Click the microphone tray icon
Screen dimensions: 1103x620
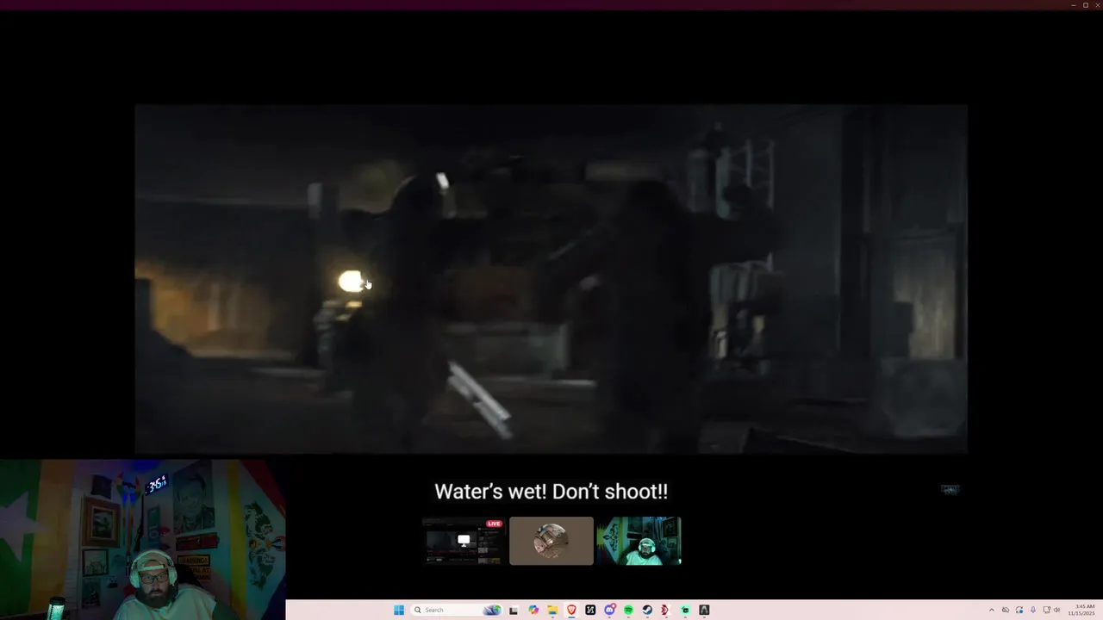[1033, 610]
